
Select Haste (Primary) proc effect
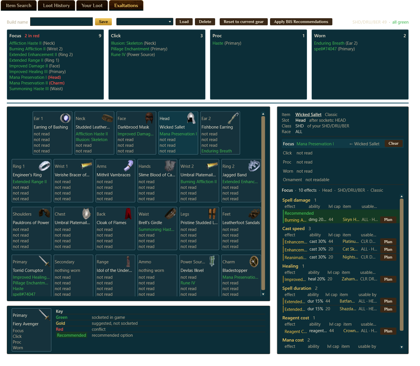(x=227, y=43)
